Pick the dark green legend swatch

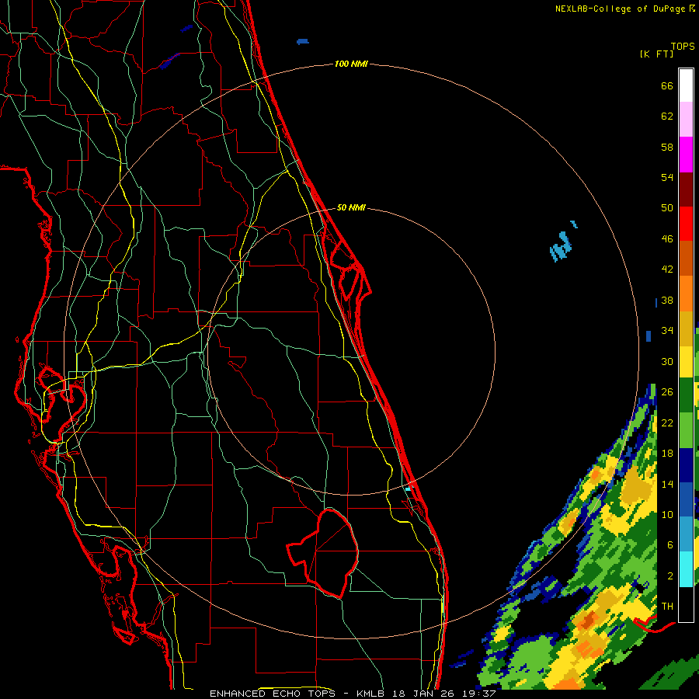(x=686, y=395)
